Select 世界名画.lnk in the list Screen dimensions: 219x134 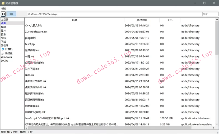point(32,50)
